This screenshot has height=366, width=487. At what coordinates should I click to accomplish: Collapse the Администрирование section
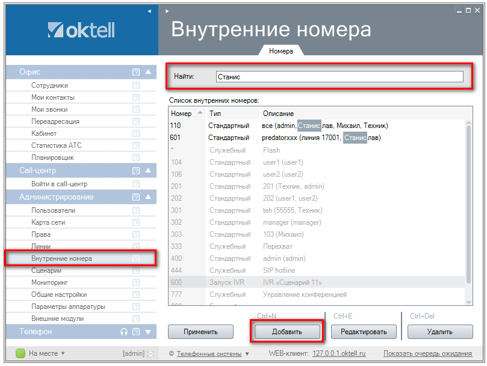(x=148, y=197)
